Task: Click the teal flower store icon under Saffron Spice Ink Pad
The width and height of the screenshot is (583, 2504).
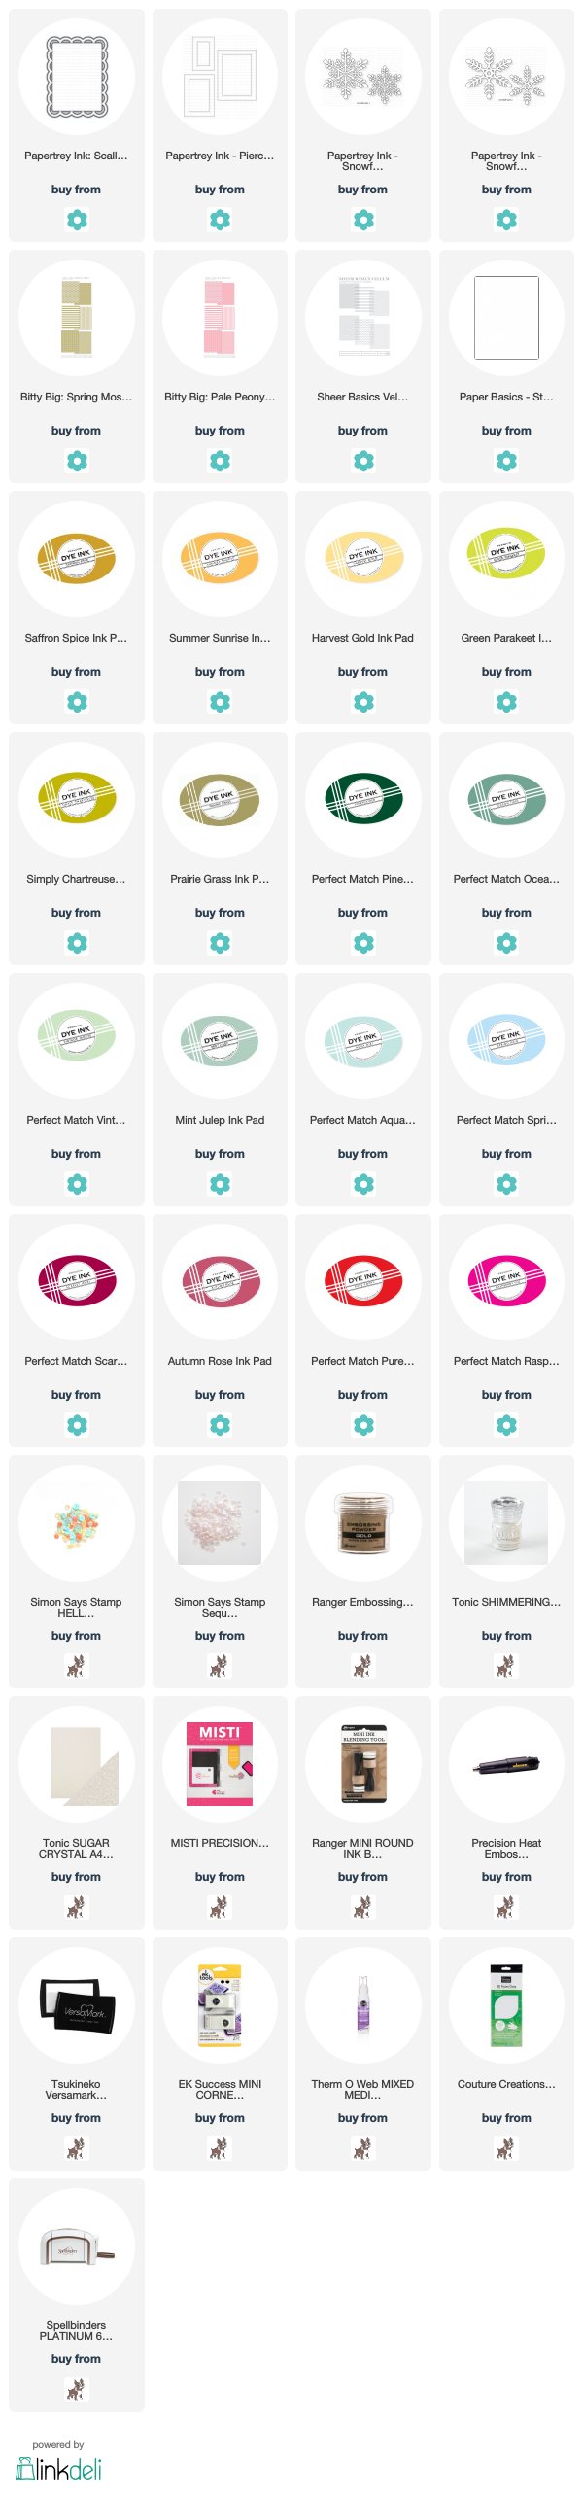Action: click(x=77, y=701)
